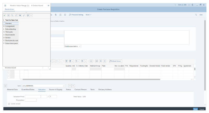Select the first item row checkbox

click(x=9, y=72)
